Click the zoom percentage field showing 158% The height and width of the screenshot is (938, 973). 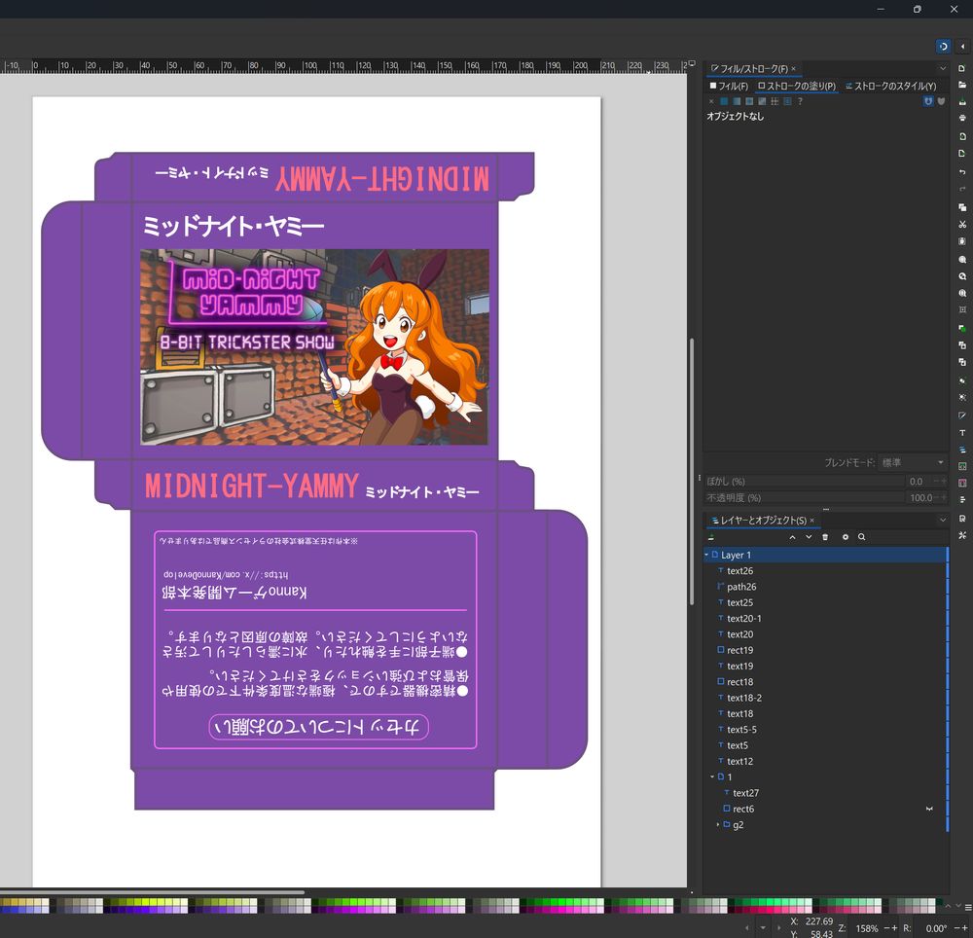868,928
